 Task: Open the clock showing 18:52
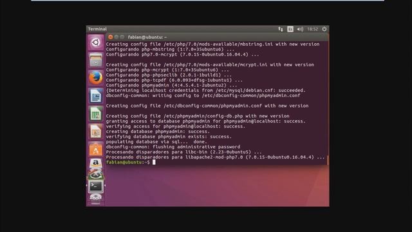tap(312, 29)
